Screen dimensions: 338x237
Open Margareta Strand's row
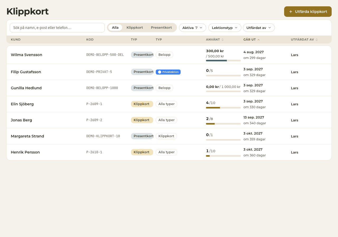tap(169, 136)
